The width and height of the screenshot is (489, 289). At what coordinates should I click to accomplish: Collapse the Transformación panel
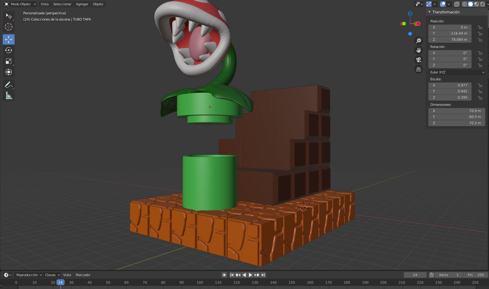coord(429,12)
